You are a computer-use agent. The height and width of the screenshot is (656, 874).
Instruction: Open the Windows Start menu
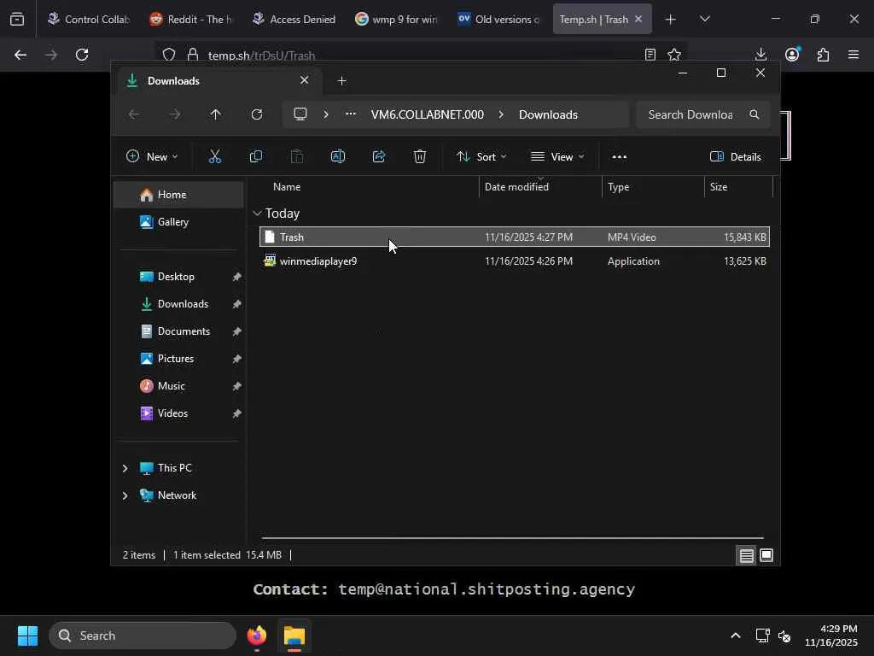click(27, 635)
